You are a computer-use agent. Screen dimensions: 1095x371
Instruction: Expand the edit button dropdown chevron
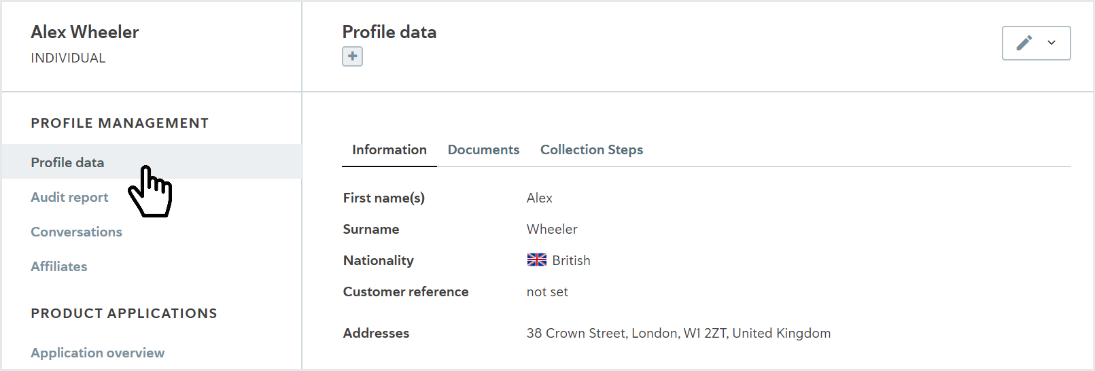(1051, 43)
